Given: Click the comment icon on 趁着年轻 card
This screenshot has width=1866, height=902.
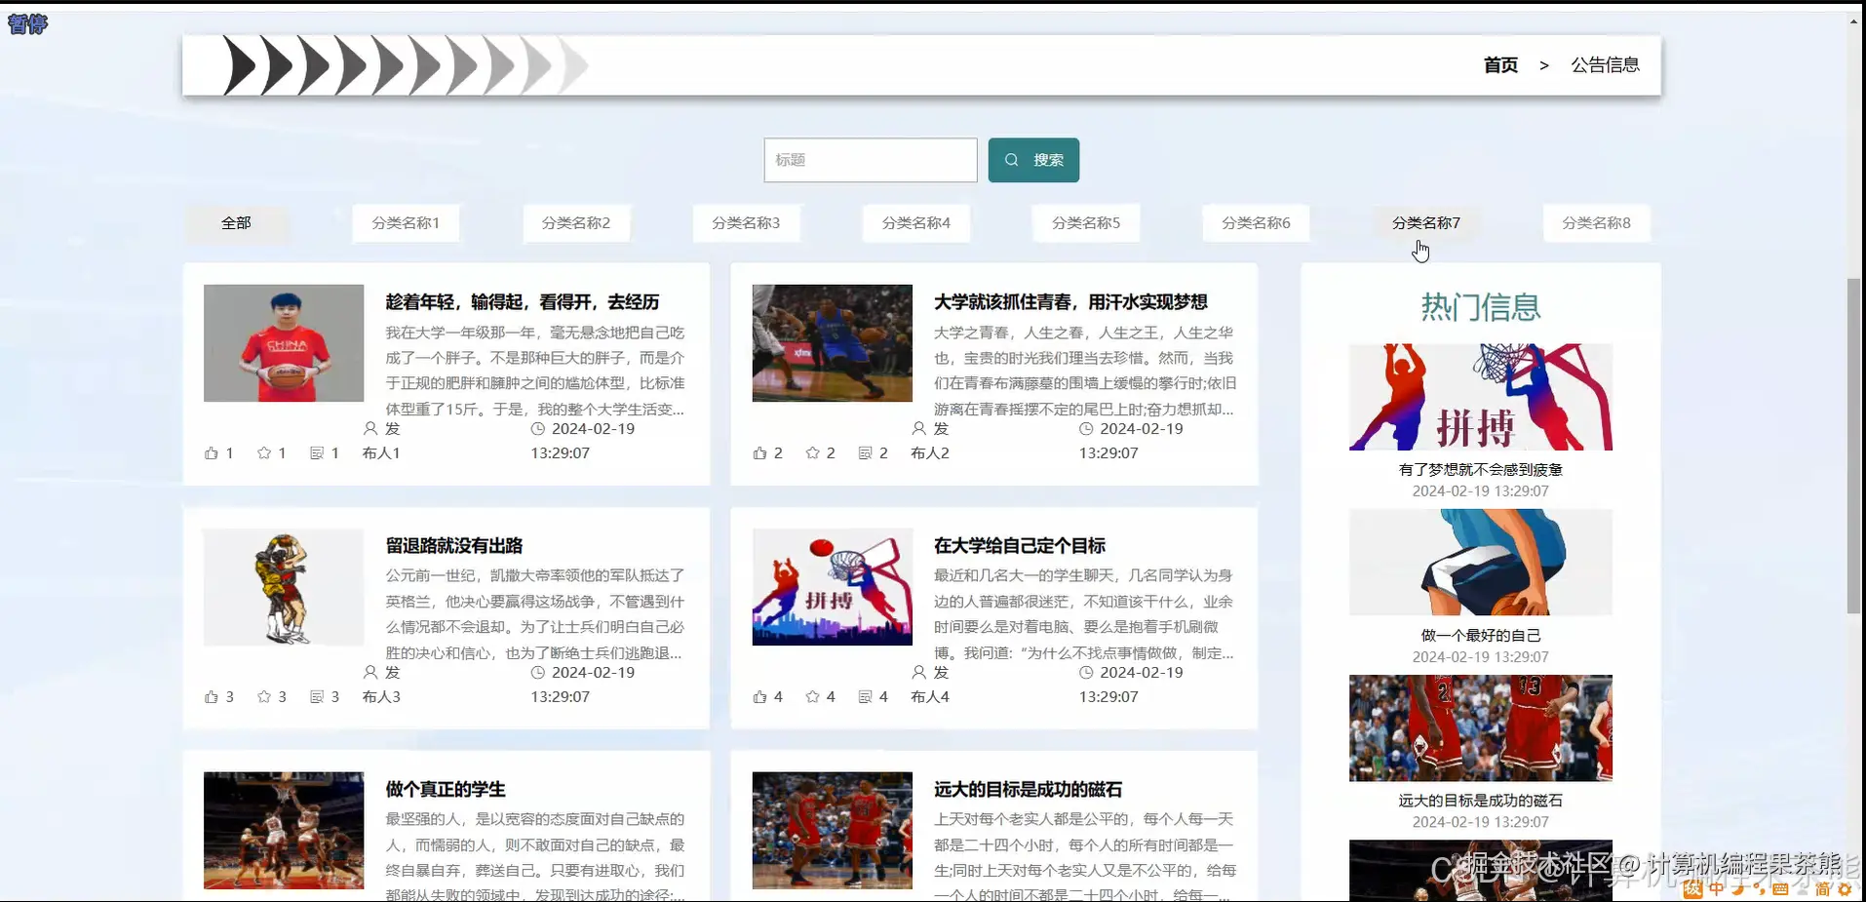Looking at the screenshot, I should 317,453.
